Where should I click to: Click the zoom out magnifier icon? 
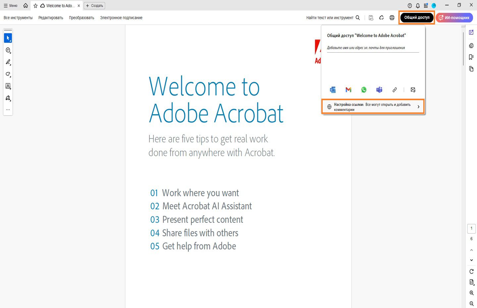coord(471,304)
